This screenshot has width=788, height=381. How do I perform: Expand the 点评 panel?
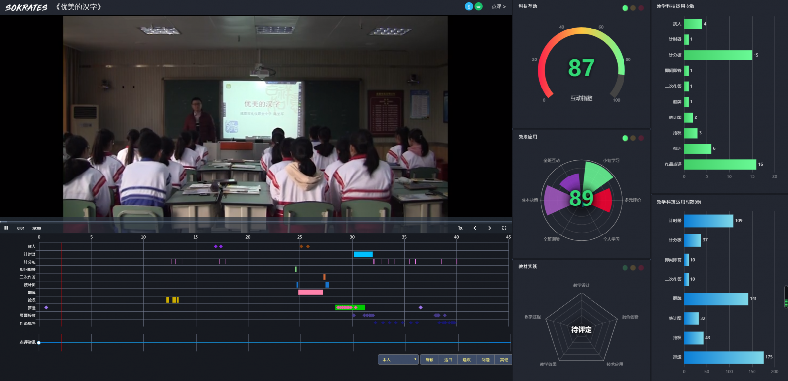498,7
